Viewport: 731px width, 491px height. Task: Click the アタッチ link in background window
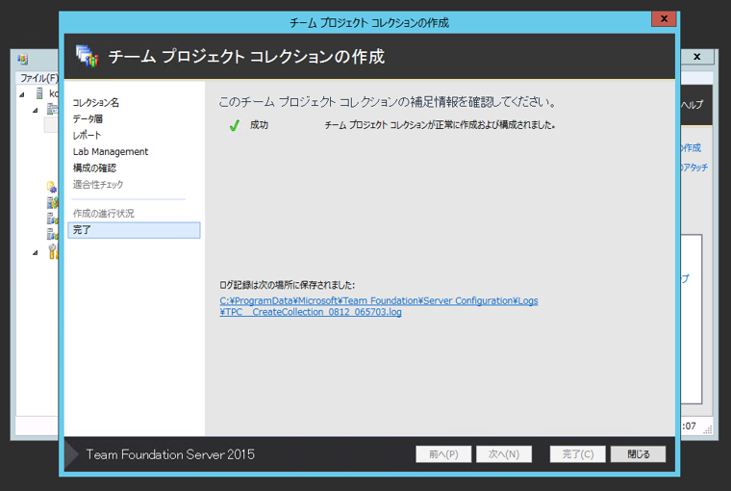pyautogui.click(x=694, y=168)
